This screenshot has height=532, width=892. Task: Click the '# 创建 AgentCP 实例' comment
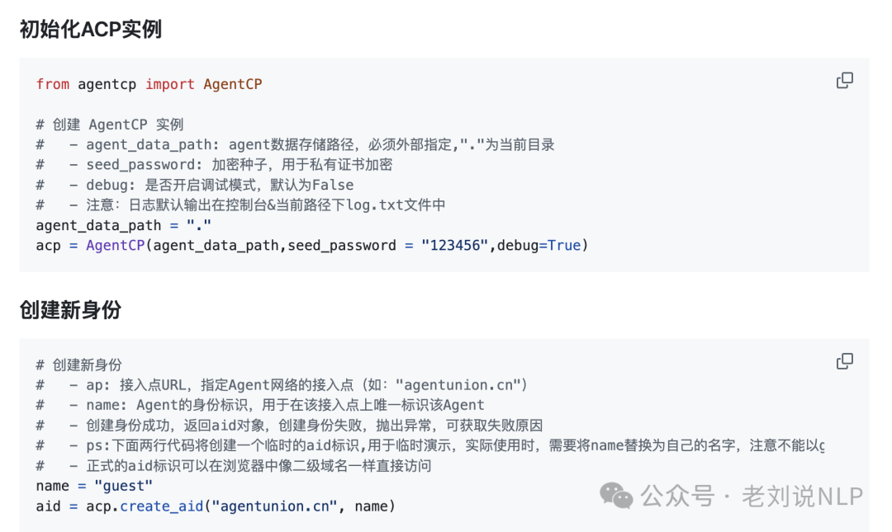(x=110, y=125)
